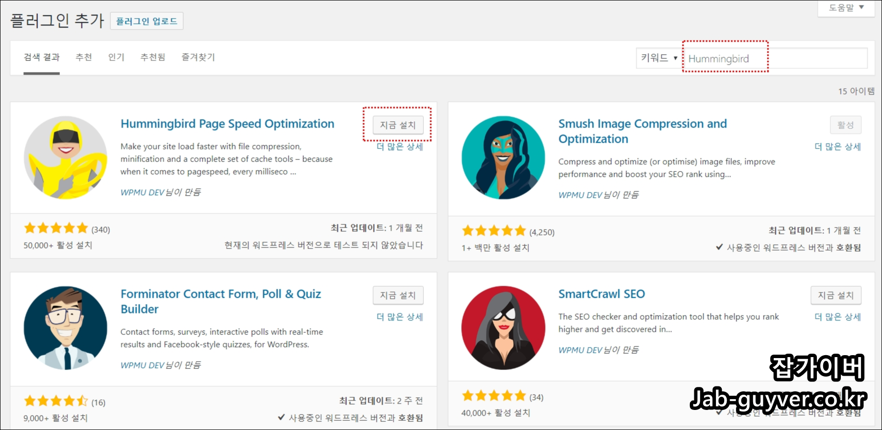Open Hummingbird Page Speed Optimization title link
The image size is (882, 430).
[x=227, y=124]
